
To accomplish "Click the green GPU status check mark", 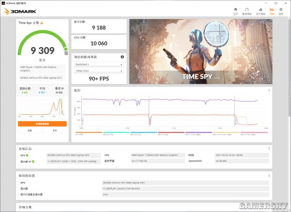I will (x=27, y=155).
